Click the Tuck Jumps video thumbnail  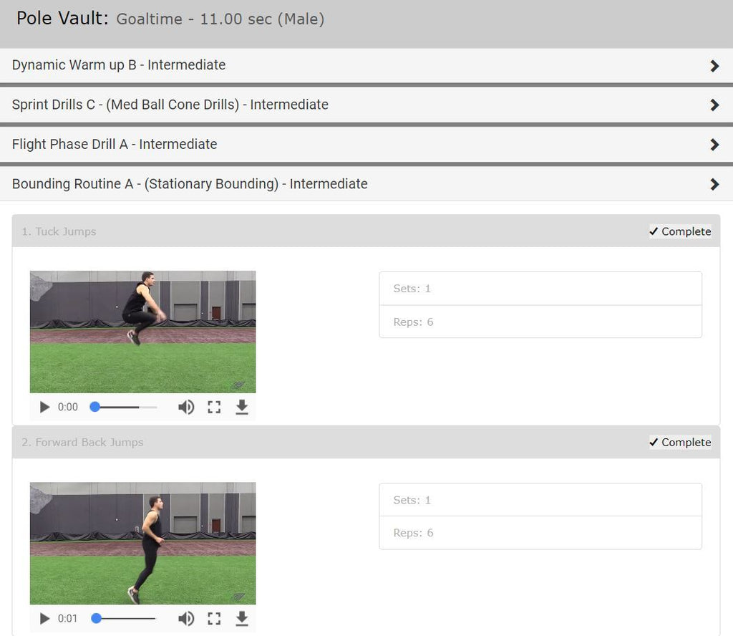click(143, 332)
